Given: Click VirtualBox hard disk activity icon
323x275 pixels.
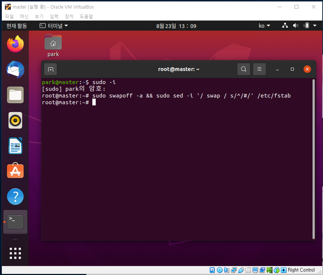Looking at the screenshot, I should (212, 270).
